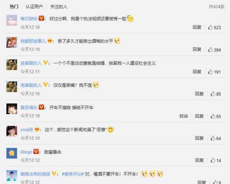The height and width of the screenshot is (184, 230).
Task: Like the comment showing 191 likes
Action: pyautogui.click(x=210, y=72)
